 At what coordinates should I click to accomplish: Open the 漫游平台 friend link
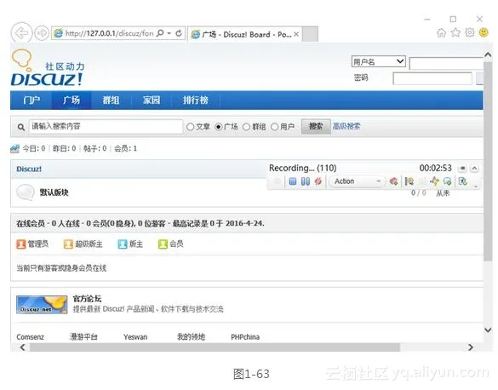[x=83, y=337]
